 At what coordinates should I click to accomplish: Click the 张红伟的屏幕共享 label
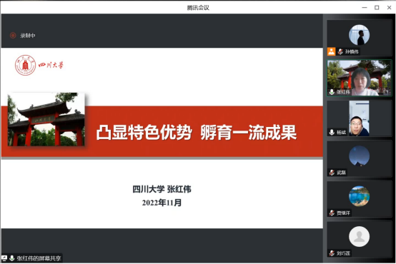[39, 258]
